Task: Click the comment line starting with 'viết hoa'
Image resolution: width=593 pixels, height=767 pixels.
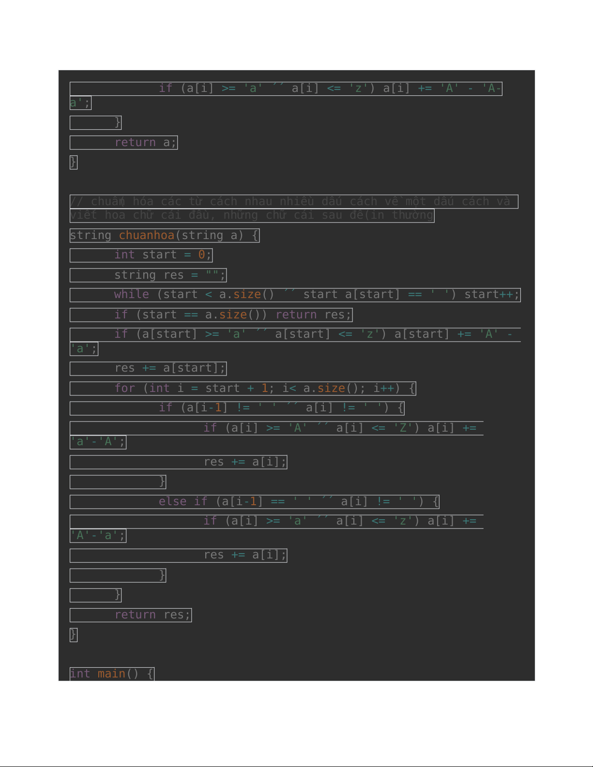Action: [252, 215]
